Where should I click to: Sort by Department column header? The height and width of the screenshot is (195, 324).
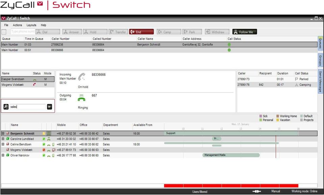click(111, 125)
